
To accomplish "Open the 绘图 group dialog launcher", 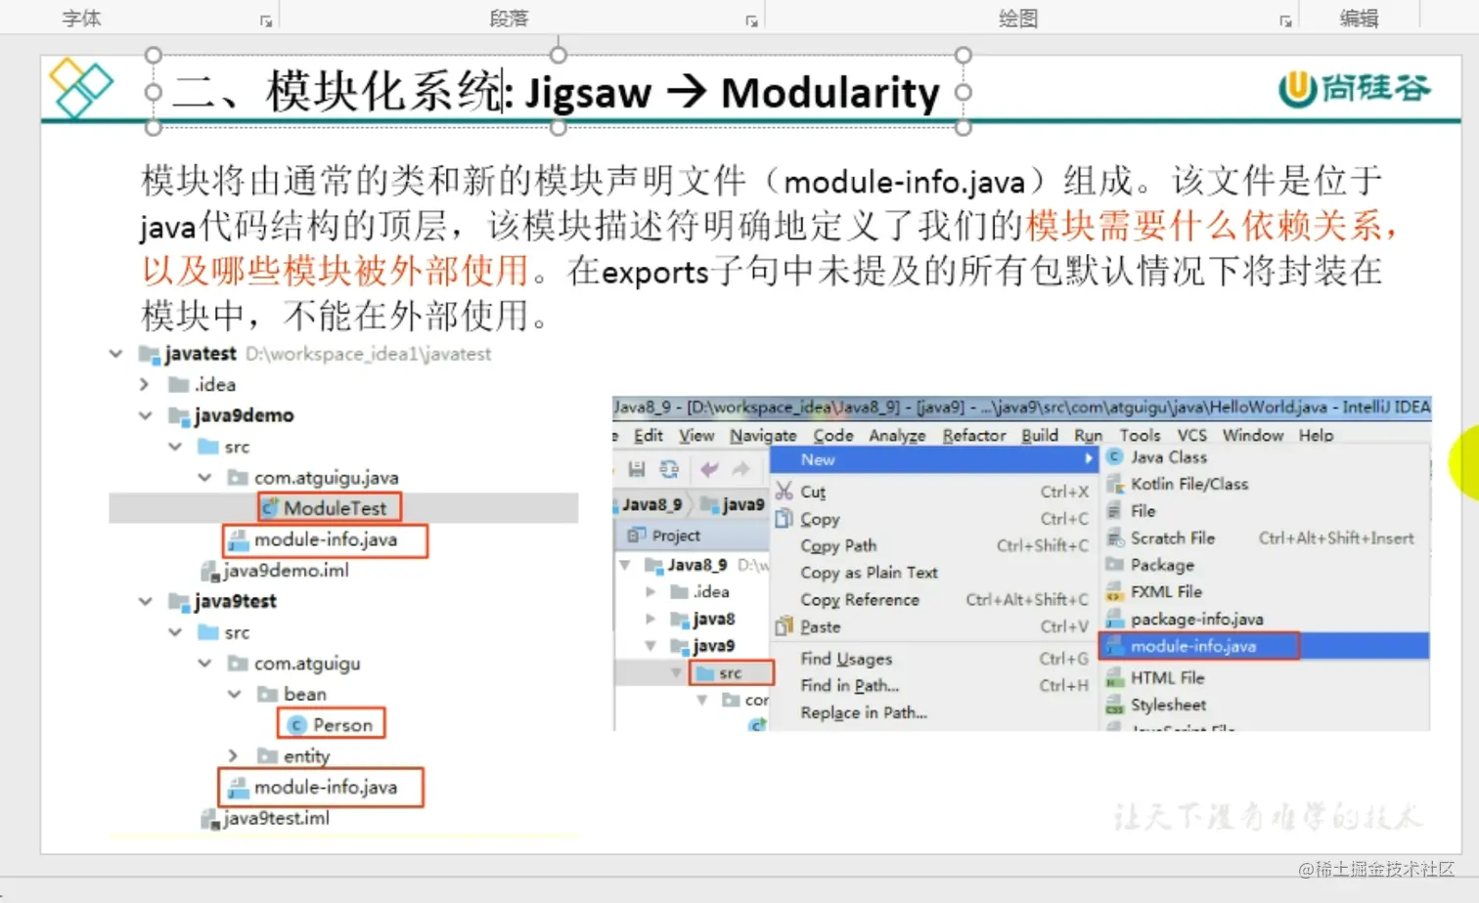I will [x=1285, y=21].
